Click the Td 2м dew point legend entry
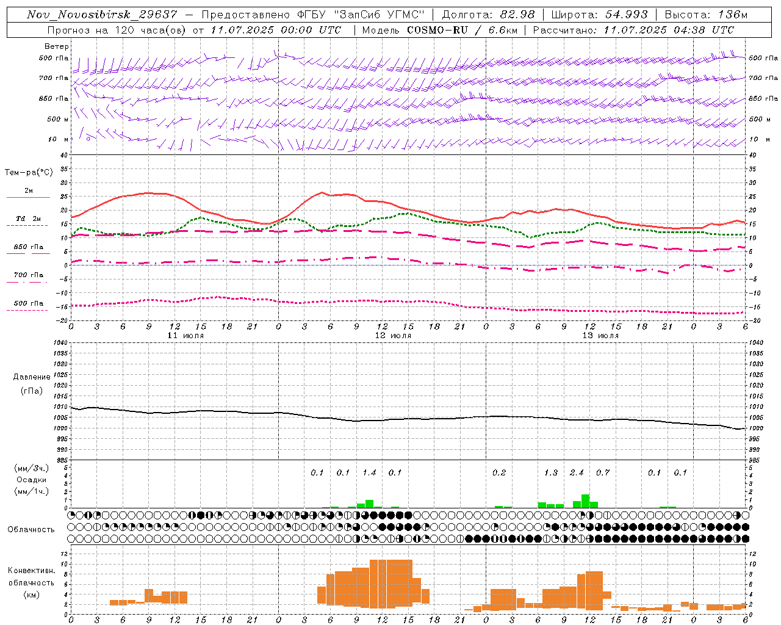781x625 pixels. pos(29,219)
